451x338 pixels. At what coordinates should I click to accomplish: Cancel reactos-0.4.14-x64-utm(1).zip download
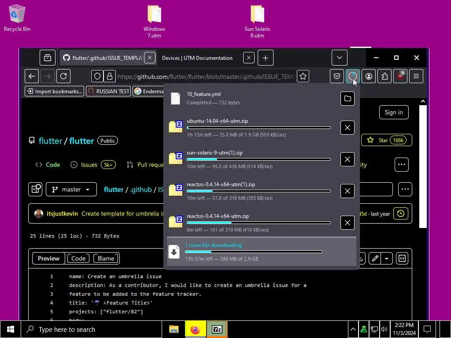pyautogui.click(x=347, y=191)
